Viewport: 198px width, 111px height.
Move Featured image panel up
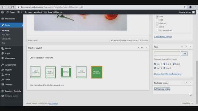point(182,83)
